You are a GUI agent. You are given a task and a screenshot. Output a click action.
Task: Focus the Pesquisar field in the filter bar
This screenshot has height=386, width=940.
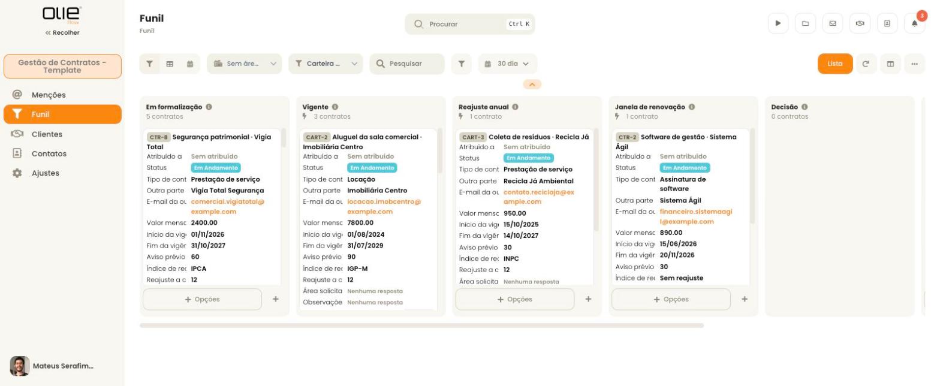407,64
